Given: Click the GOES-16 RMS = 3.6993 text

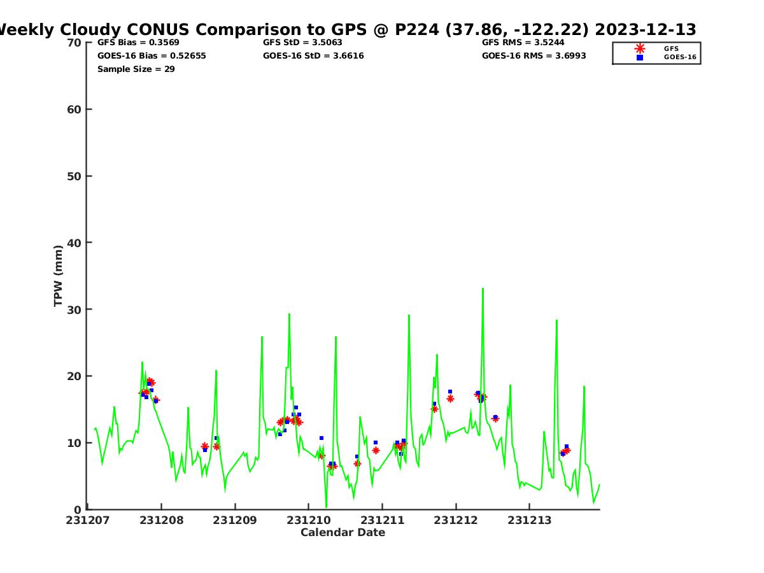Looking at the screenshot, I should tap(534, 56).
